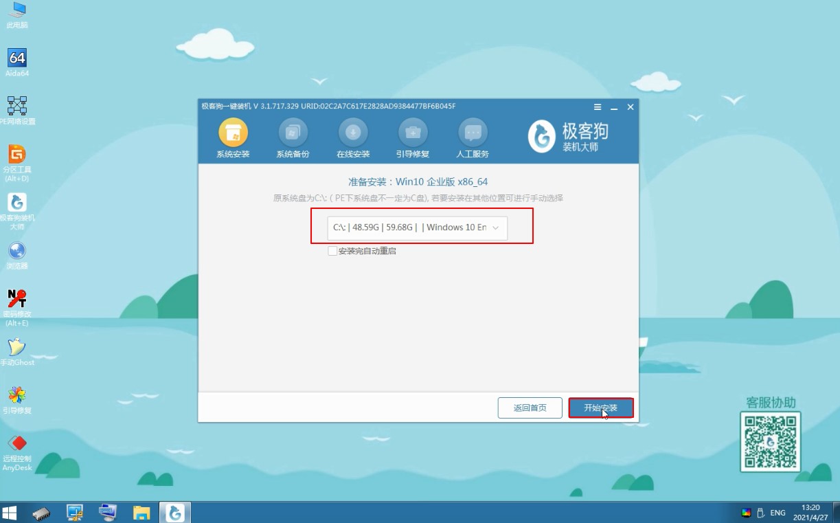Select the 系统安装 (System Install) icon

pyautogui.click(x=233, y=136)
